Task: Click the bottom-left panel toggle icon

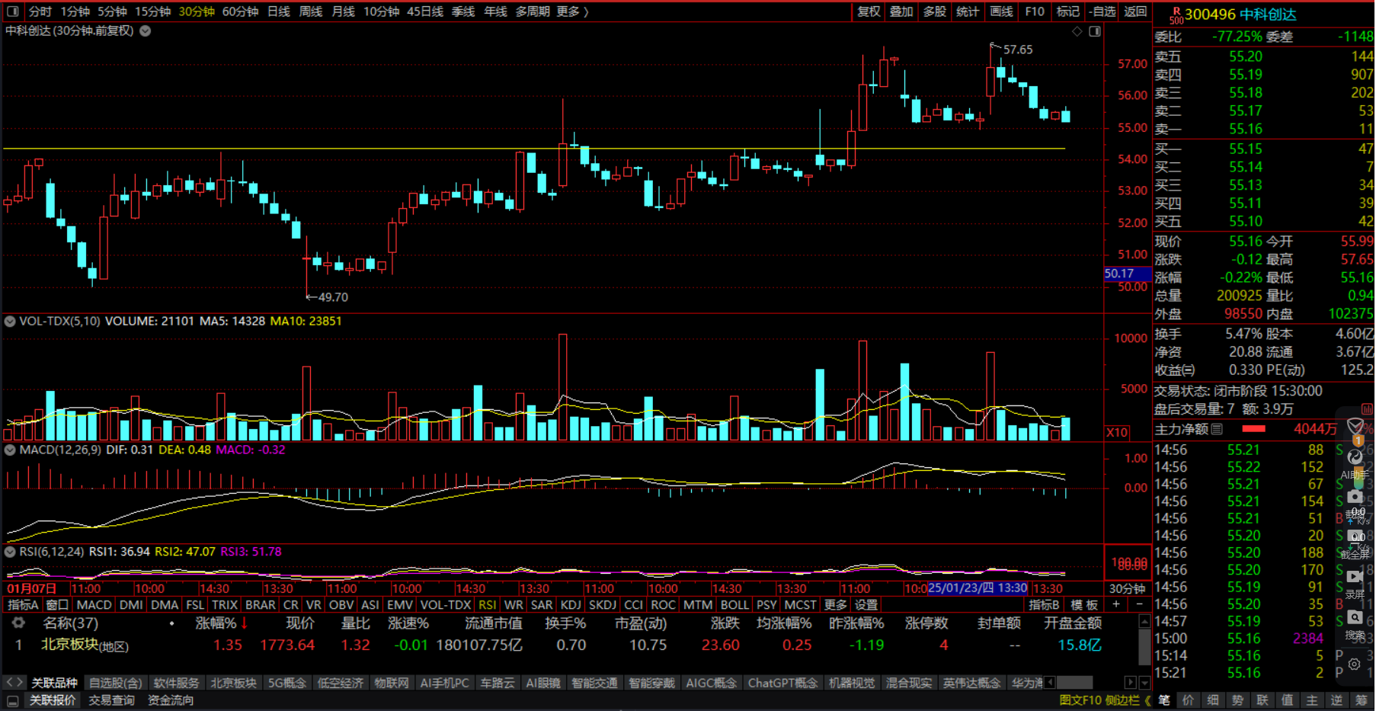Action: click(13, 701)
